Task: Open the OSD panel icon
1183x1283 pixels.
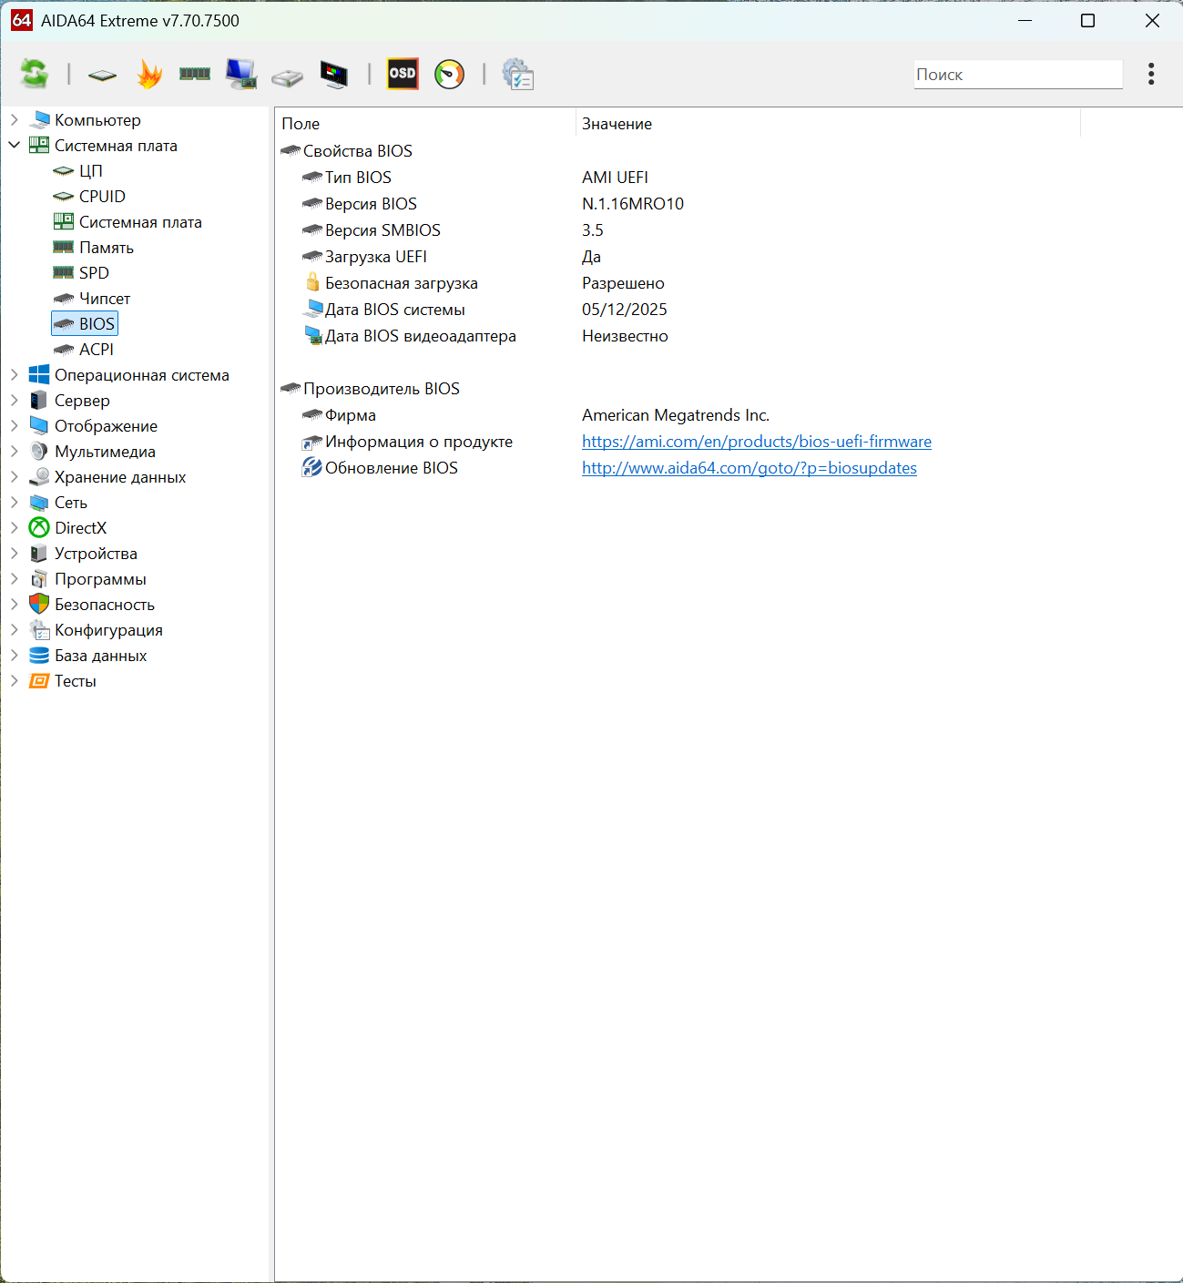Action: (x=403, y=74)
